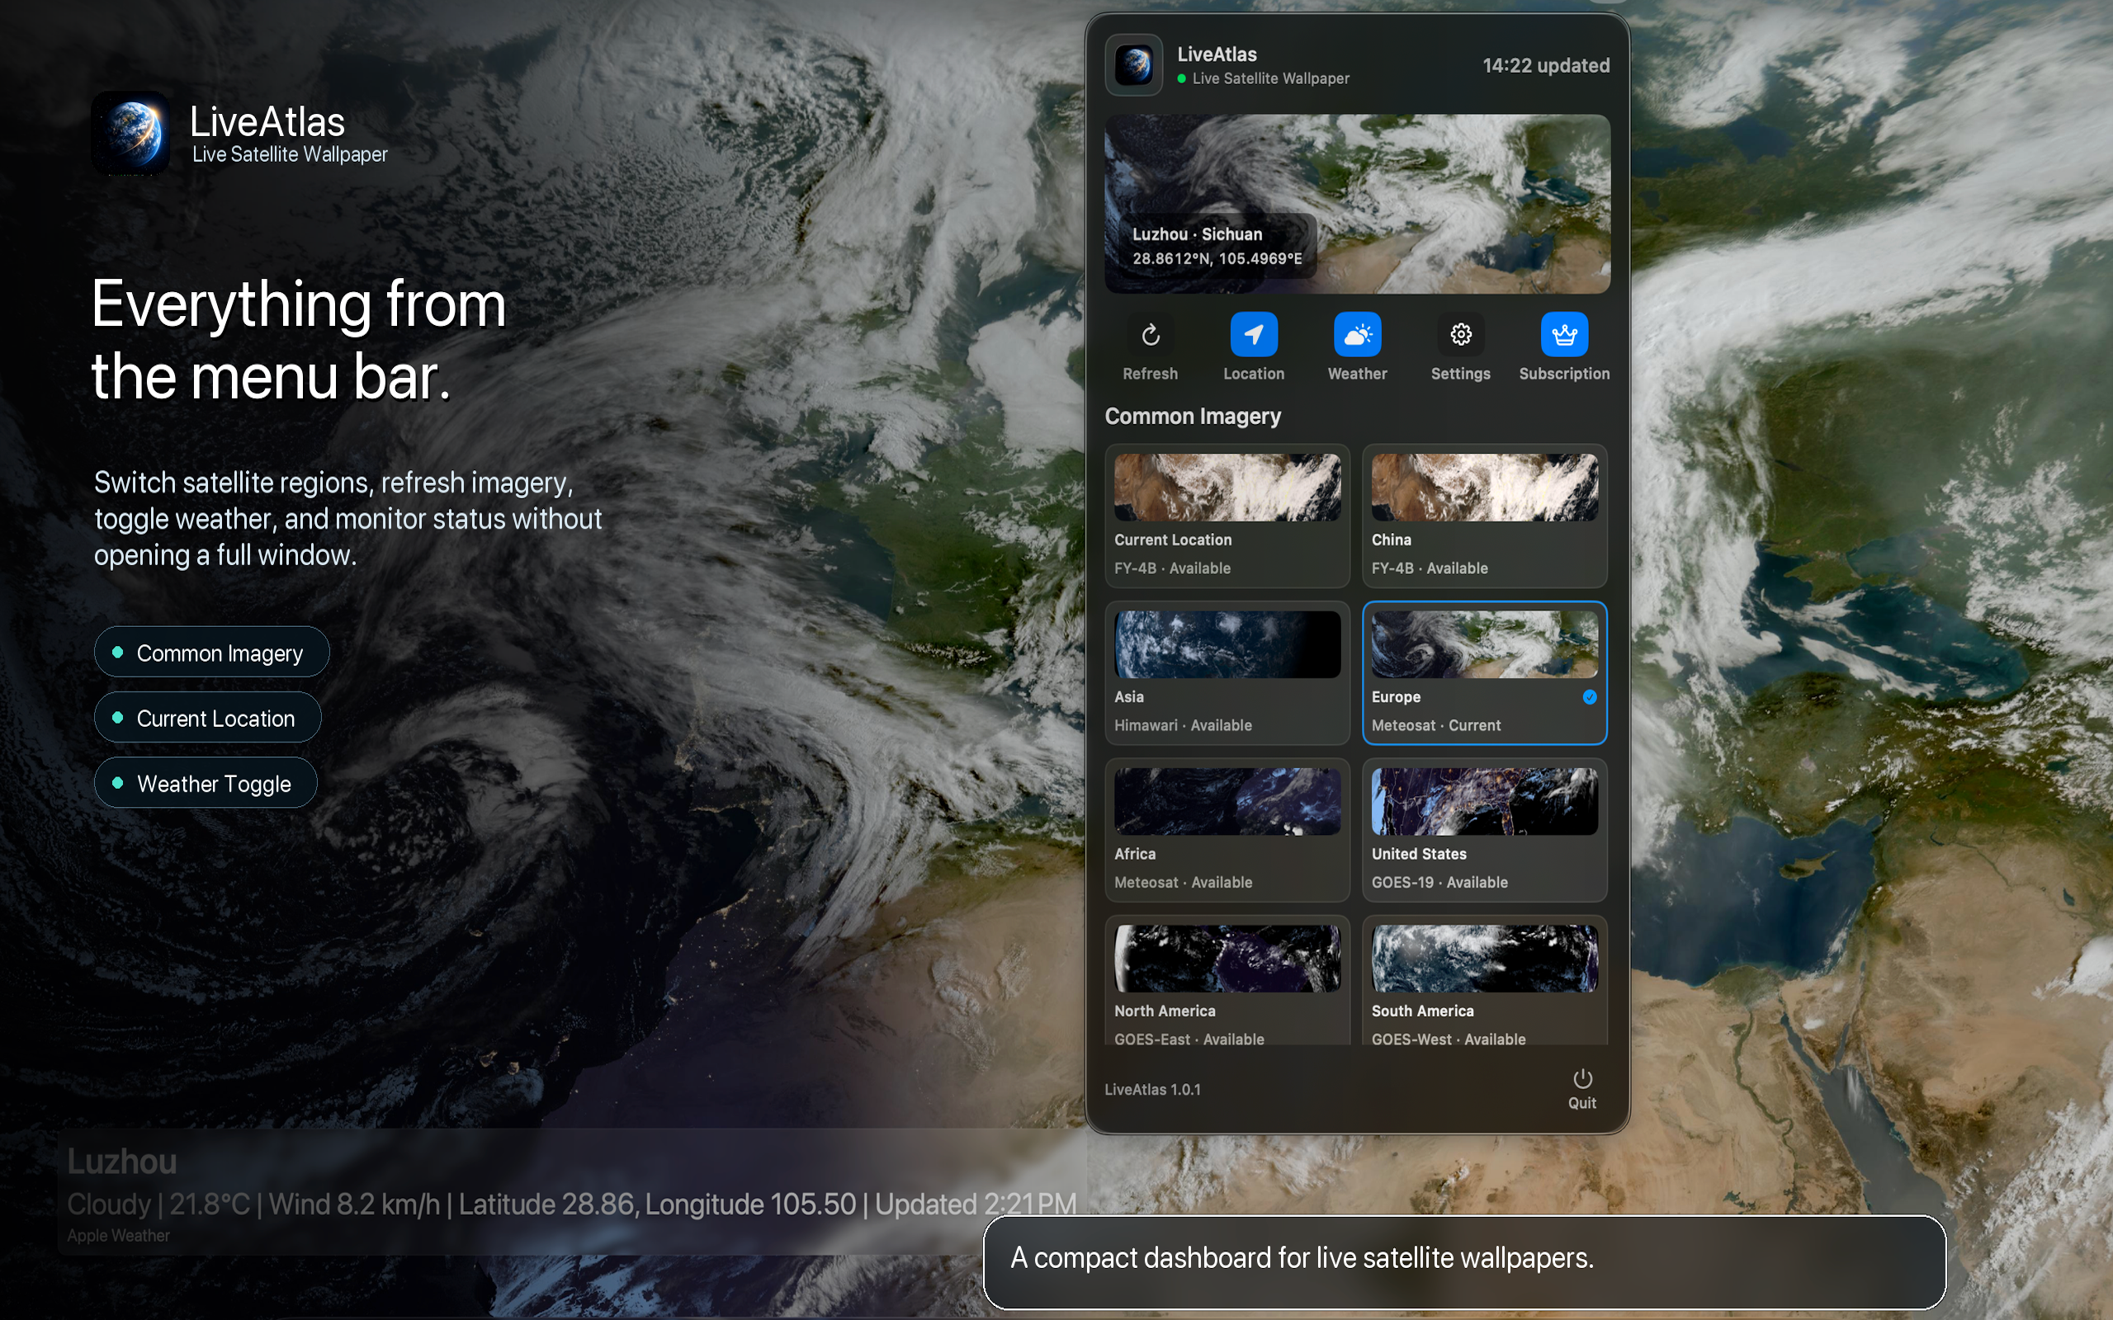
Task: Click the 'Cloudy | 21.8°C' weather summary line
Action: tap(572, 1204)
